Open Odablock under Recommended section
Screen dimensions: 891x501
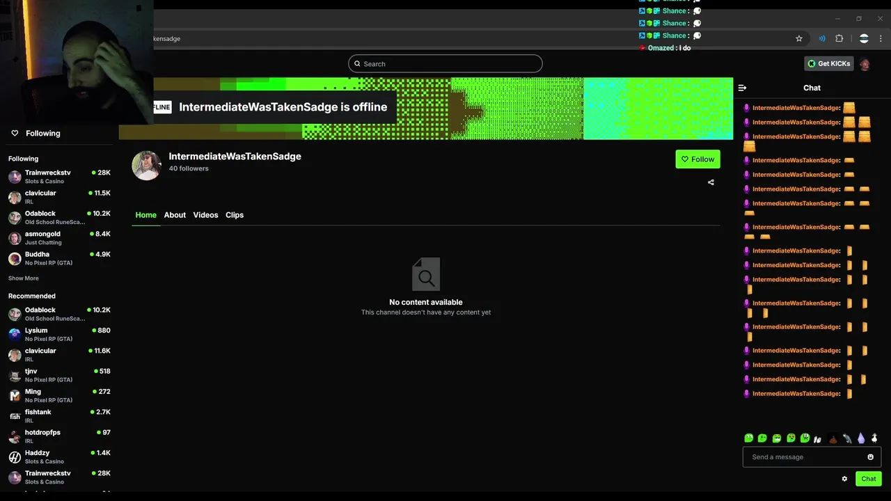point(59,314)
